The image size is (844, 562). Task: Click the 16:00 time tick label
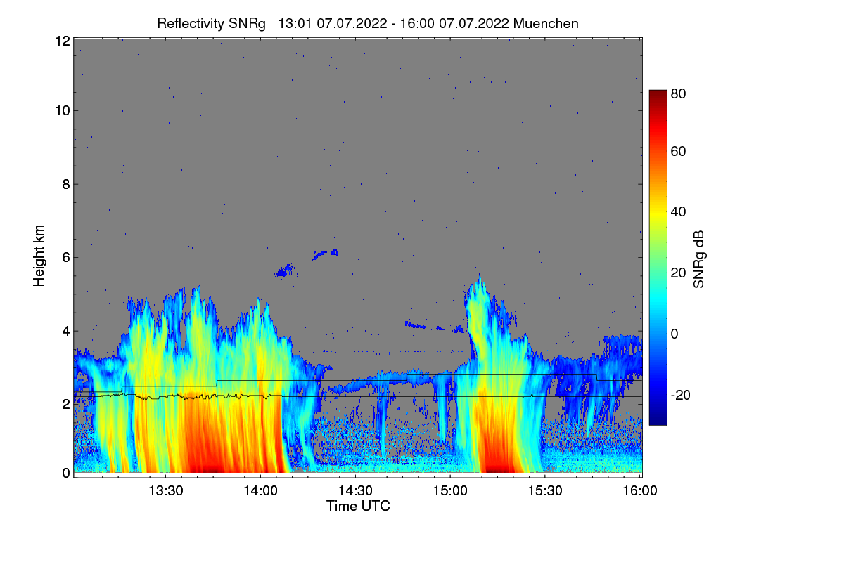(640, 491)
